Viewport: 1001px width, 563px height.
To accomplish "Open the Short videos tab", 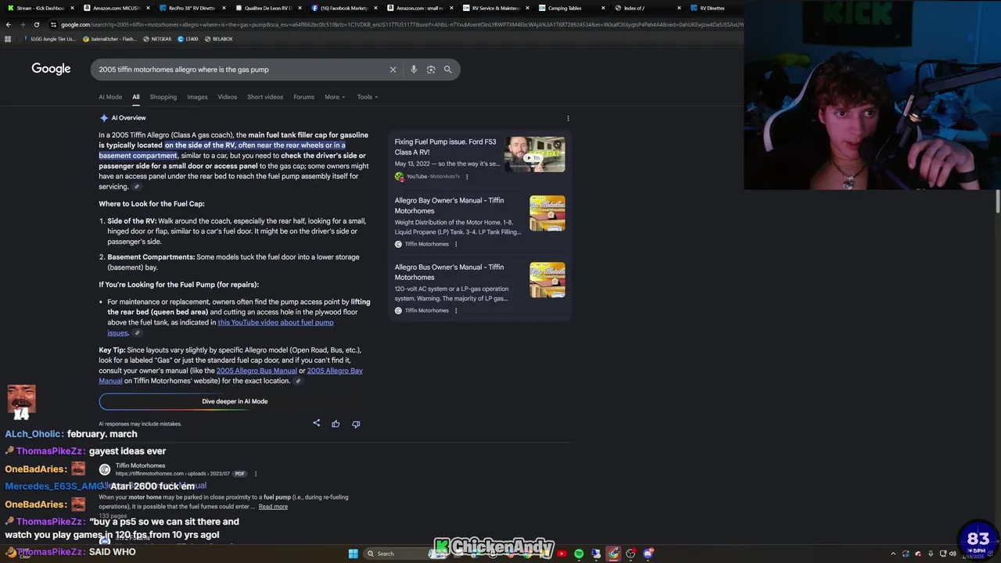I will tap(265, 97).
